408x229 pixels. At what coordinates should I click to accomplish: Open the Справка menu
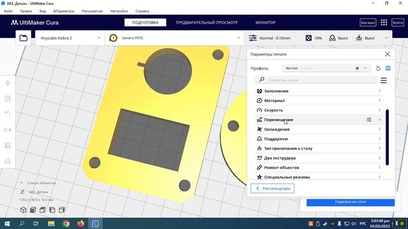tap(142, 11)
